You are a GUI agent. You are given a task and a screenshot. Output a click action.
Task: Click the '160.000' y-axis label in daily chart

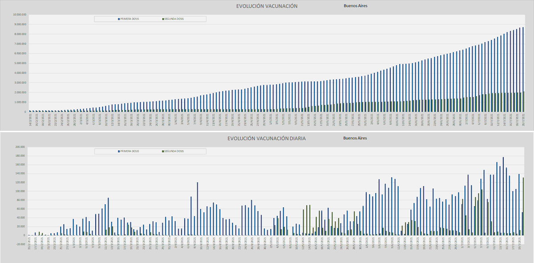(21, 165)
